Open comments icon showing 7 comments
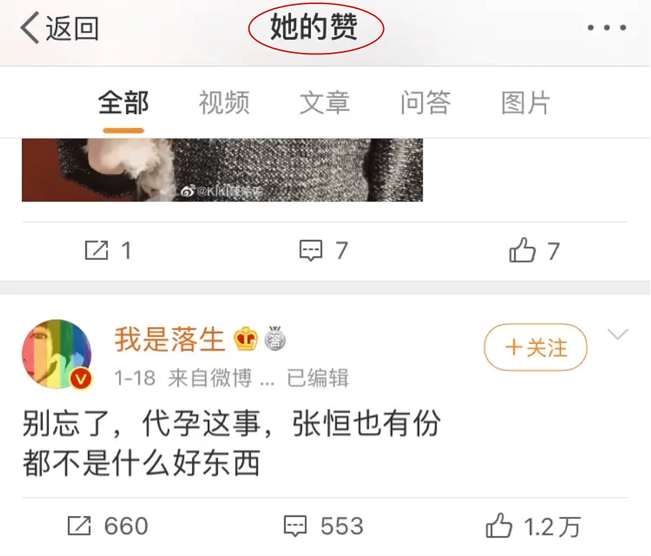 point(311,250)
